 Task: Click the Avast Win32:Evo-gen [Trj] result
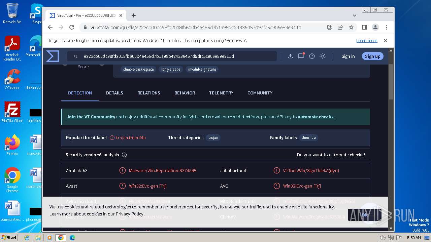148,186
